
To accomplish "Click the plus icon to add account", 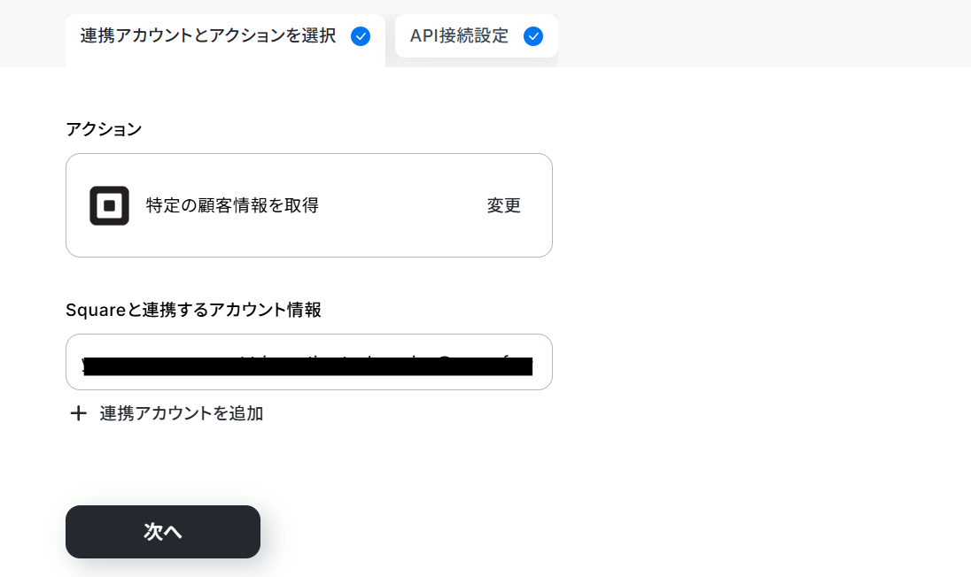I will click(78, 413).
